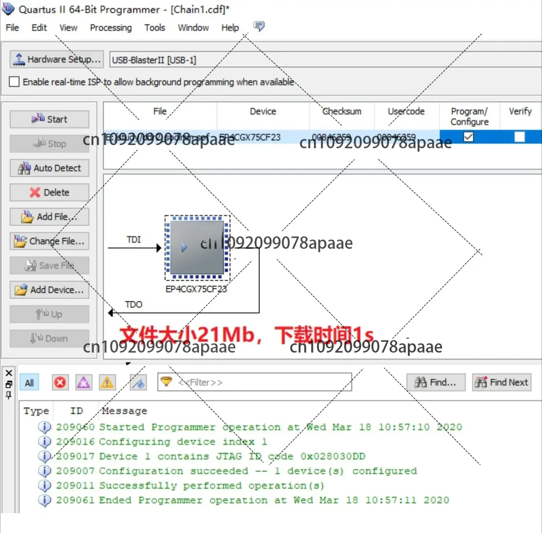
Task: Delete the selected chain entry
Action: [x=50, y=192]
